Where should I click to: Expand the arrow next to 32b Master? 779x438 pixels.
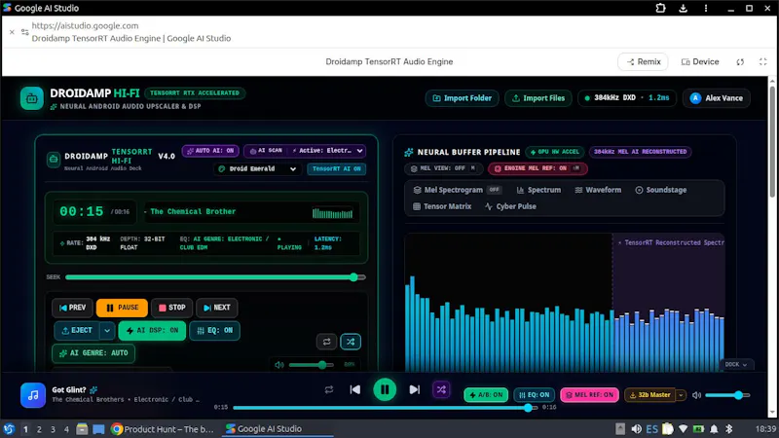coord(681,395)
